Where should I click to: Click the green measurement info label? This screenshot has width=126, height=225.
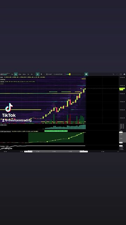tap(56, 131)
